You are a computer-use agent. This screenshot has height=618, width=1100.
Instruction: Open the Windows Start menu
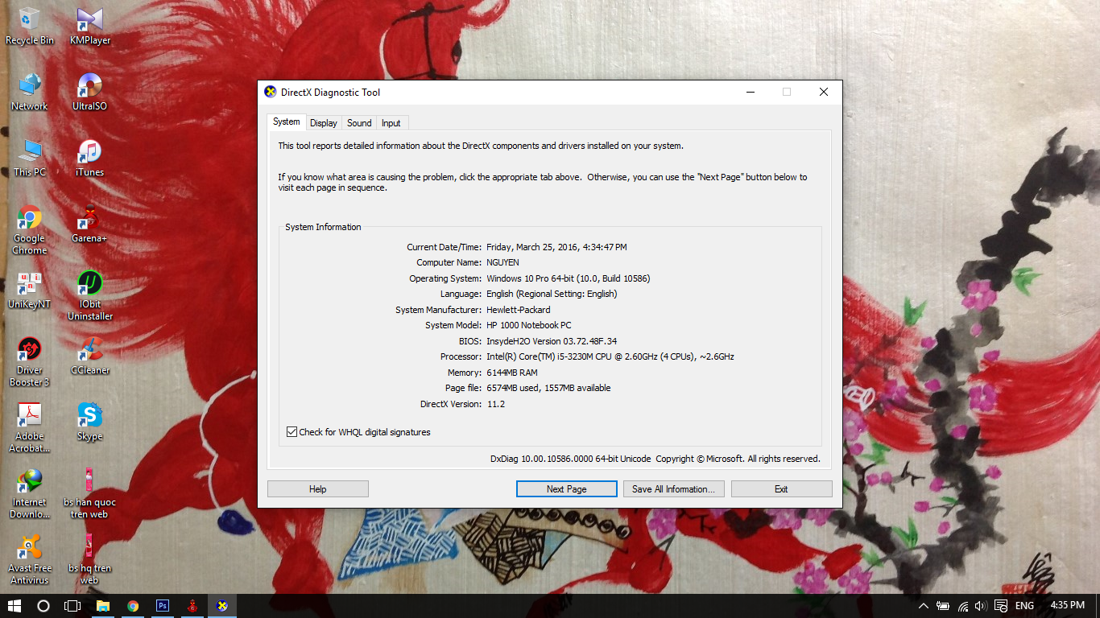click(14, 606)
